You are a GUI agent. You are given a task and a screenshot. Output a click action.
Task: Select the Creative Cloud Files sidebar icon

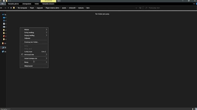click(x=3, y=43)
